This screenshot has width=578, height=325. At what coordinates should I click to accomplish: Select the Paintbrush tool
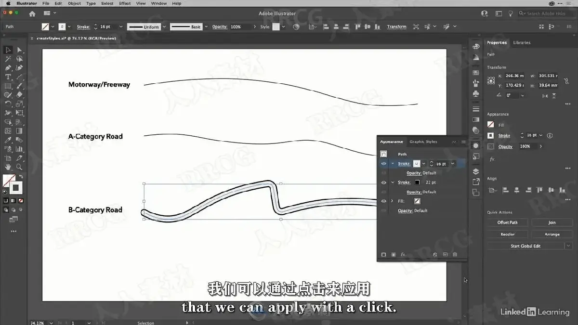19,86
